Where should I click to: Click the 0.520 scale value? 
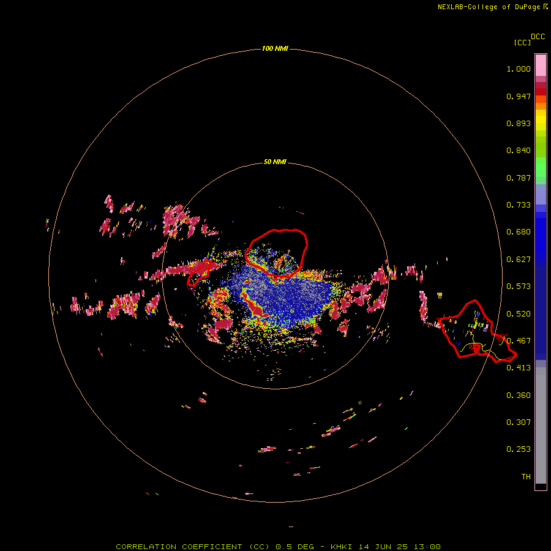click(519, 314)
